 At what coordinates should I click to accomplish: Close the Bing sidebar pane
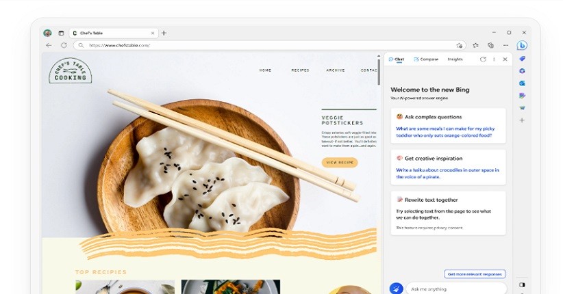[505, 59]
